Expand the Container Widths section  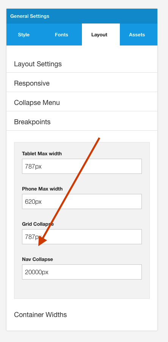click(x=82, y=315)
